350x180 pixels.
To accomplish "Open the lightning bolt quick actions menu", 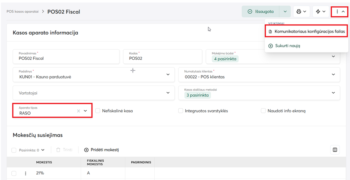I will (x=318, y=12).
